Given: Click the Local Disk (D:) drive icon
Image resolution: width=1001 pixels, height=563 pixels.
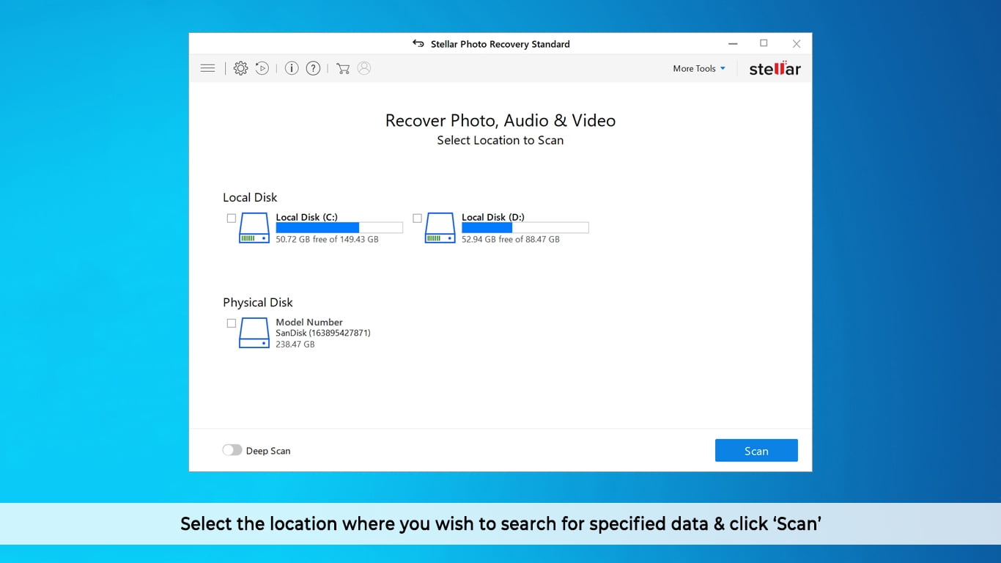Looking at the screenshot, I should pyautogui.click(x=440, y=228).
